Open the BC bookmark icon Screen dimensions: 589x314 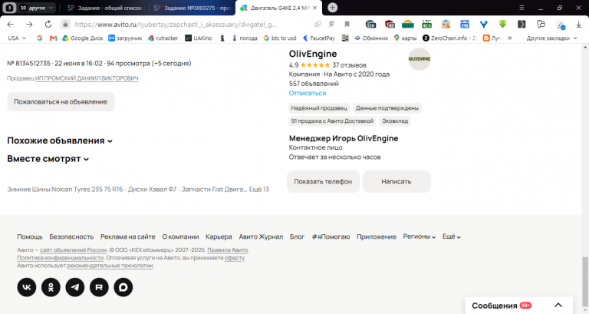(345, 38)
